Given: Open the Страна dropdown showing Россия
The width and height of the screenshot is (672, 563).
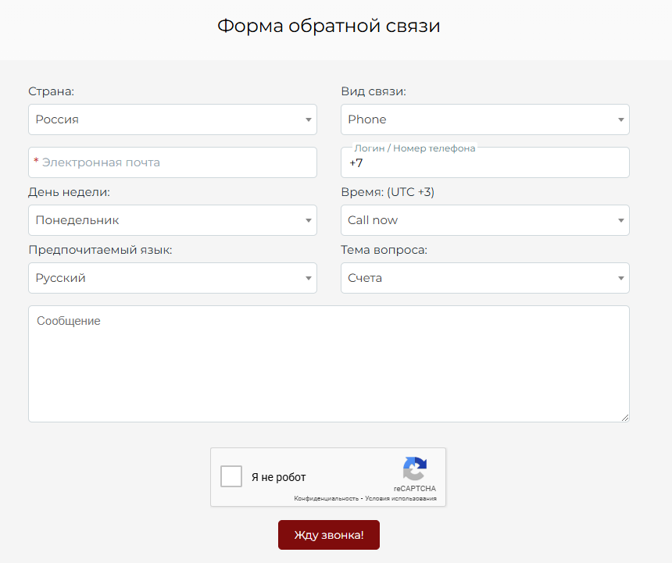Looking at the screenshot, I should tap(172, 119).
